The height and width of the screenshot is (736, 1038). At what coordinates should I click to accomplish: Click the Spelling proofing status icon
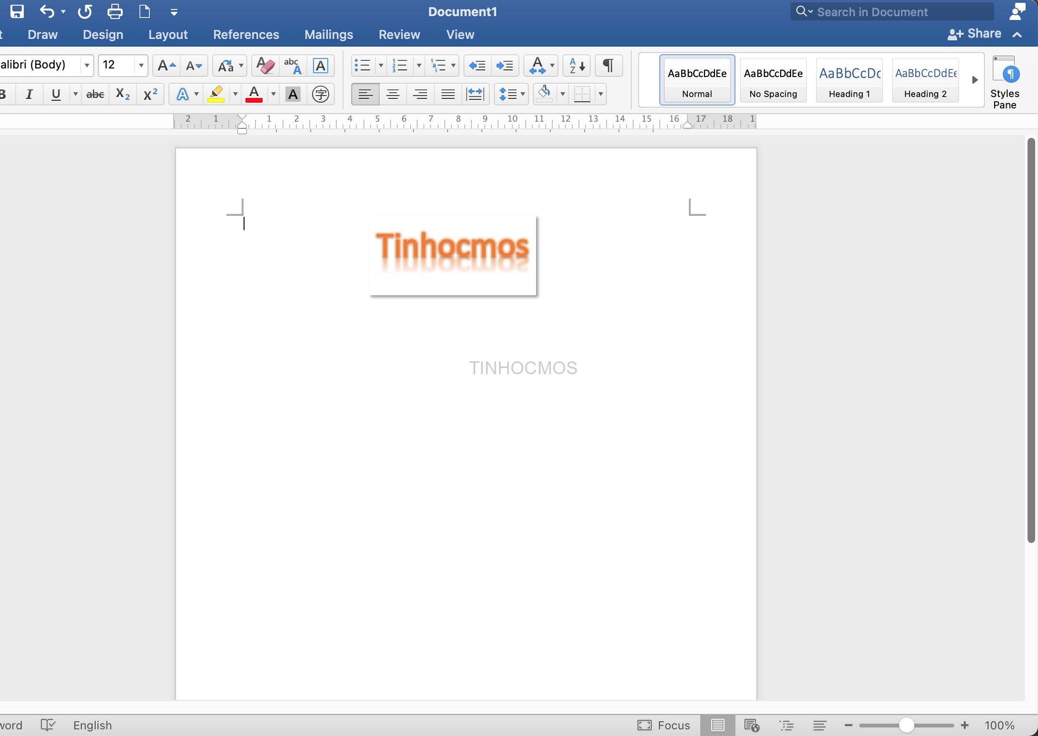click(x=48, y=725)
